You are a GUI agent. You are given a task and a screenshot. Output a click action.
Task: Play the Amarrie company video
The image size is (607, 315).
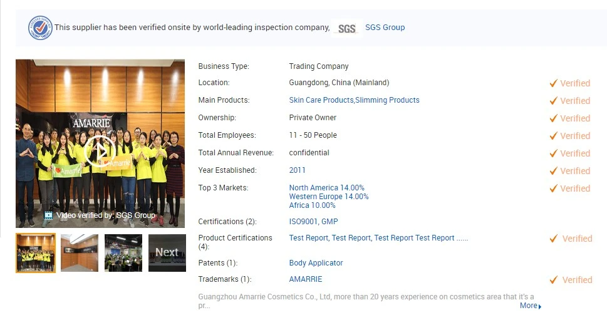pos(100,152)
